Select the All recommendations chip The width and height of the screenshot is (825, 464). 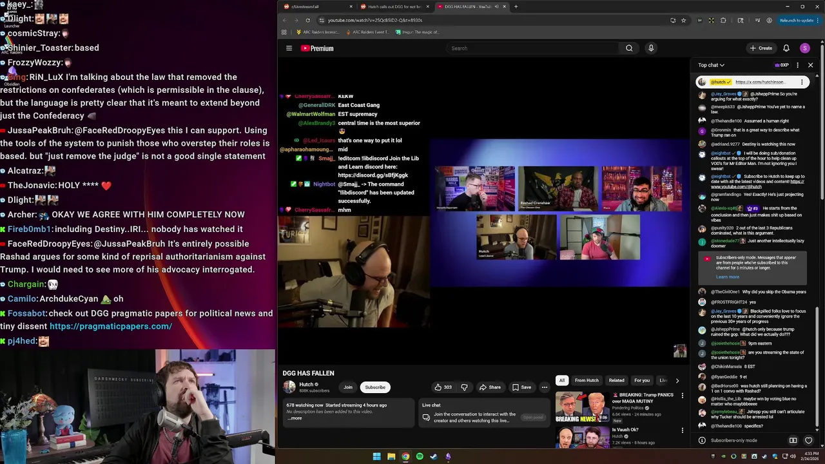click(x=561, y=380)
